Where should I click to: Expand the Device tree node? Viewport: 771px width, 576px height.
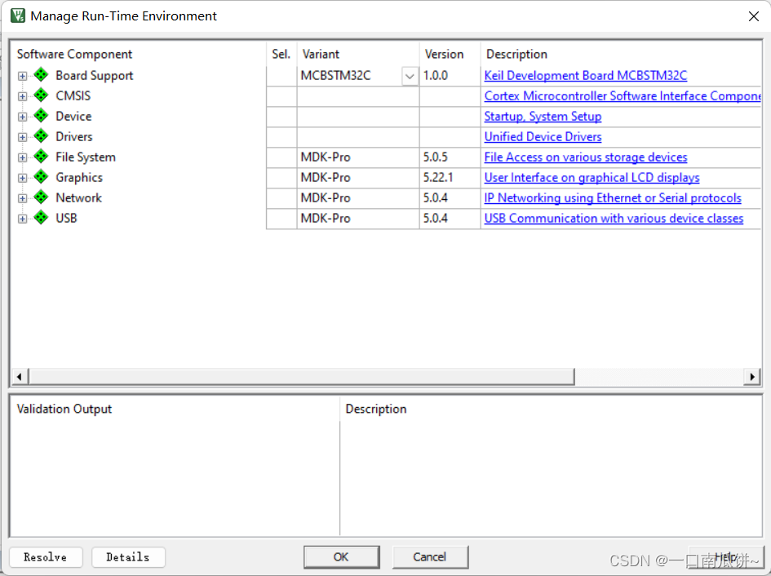22,117
